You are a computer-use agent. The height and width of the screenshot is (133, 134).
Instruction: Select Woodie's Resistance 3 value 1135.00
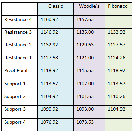(x=85, y=32)
